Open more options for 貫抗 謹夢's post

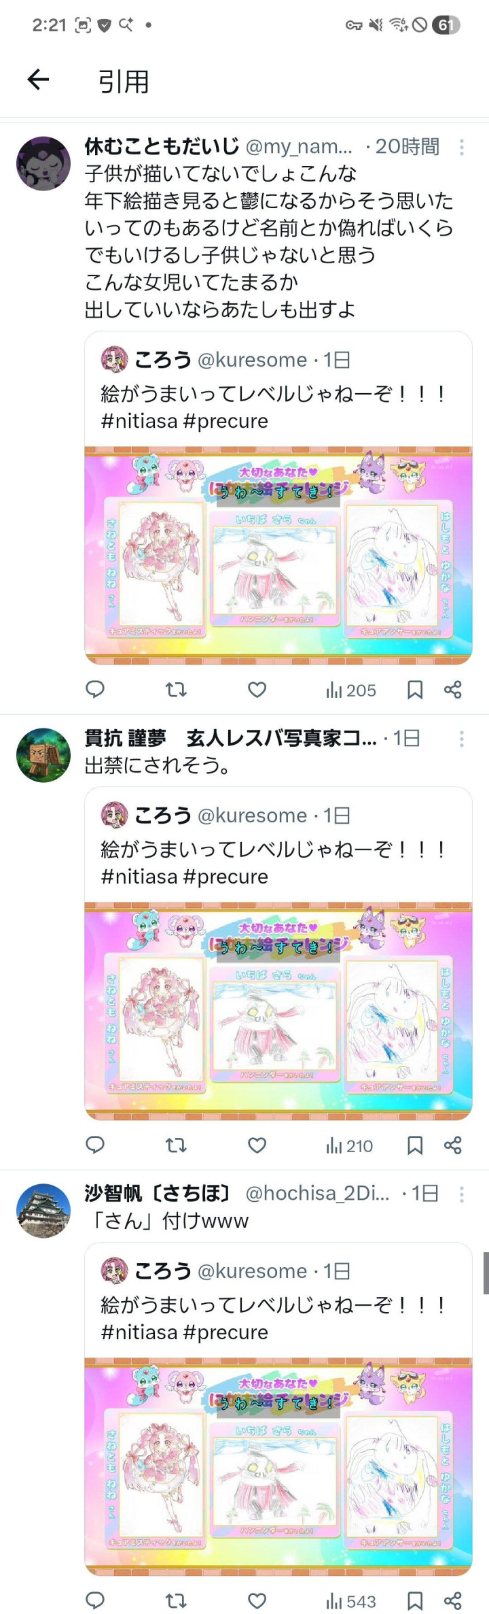pos(462,738)
